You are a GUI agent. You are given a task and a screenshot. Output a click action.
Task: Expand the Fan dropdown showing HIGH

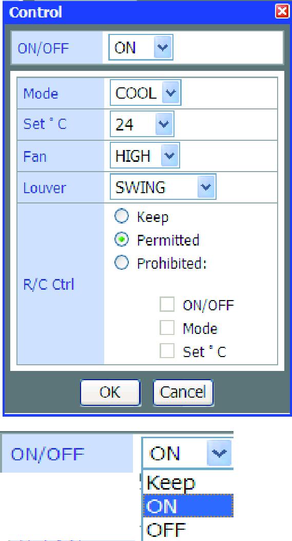(x=145, y=156)
